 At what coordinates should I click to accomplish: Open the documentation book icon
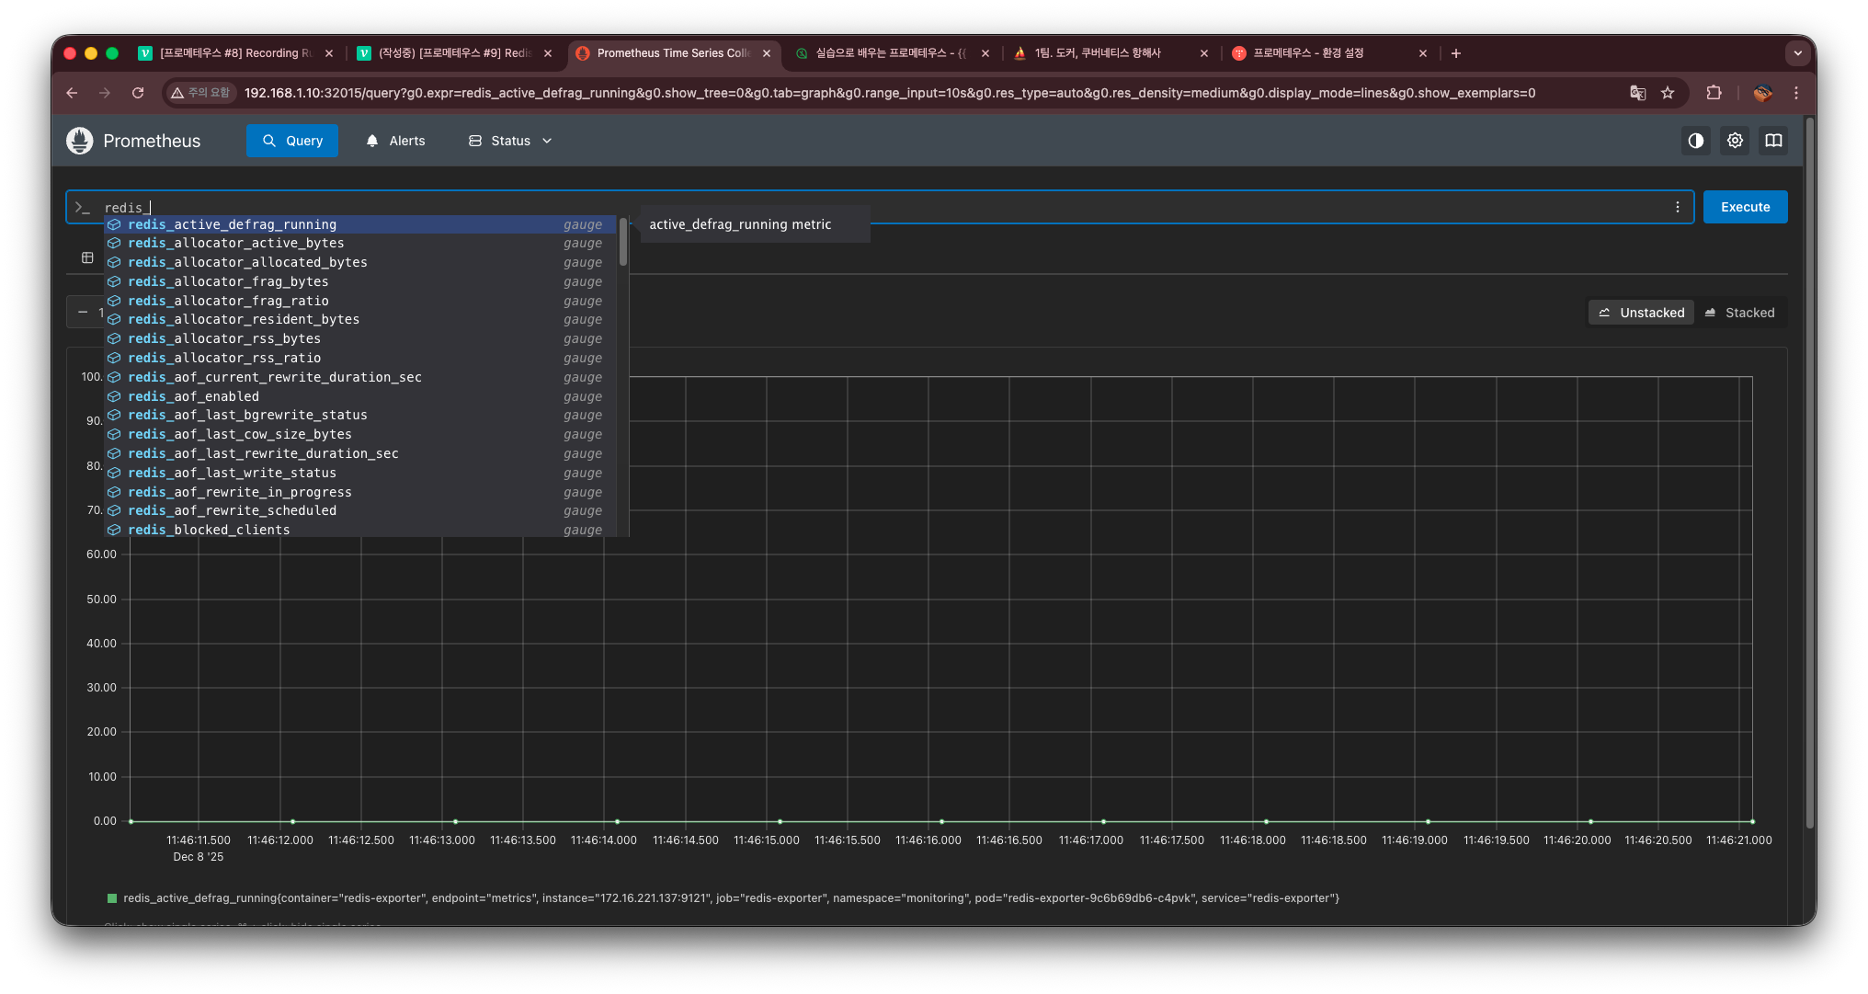click(x=1773, y=141)
